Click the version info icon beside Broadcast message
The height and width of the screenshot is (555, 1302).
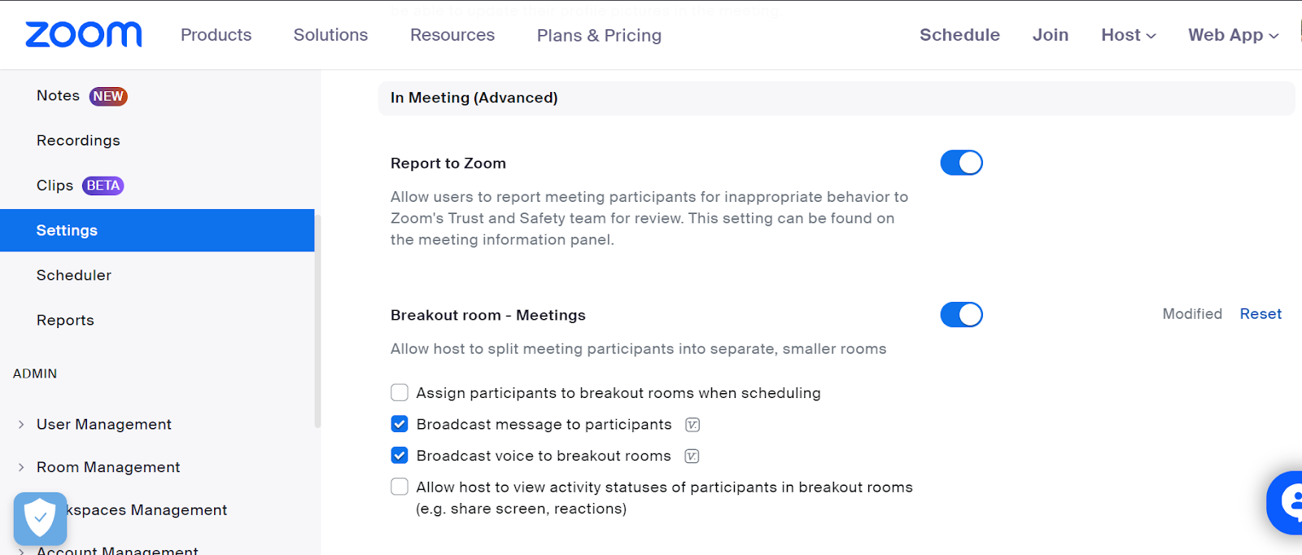click(x=693, y=425)
